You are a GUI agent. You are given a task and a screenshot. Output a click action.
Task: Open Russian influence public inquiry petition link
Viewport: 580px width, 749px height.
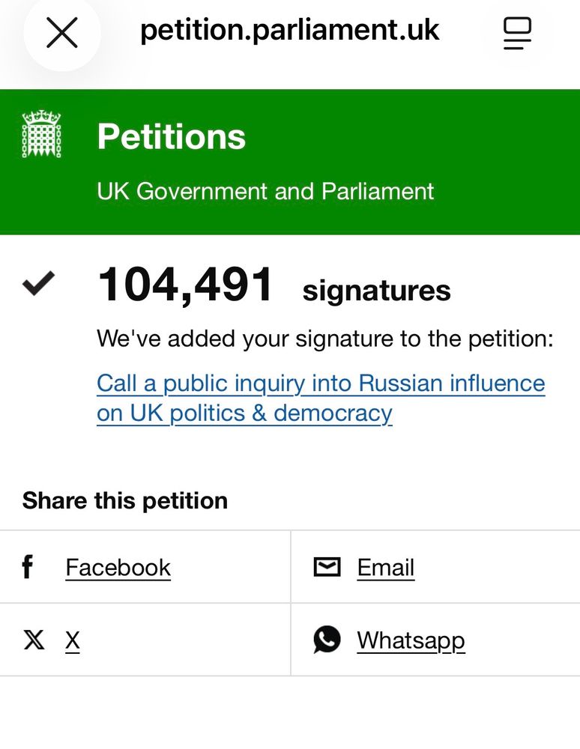tap(321, 398)
